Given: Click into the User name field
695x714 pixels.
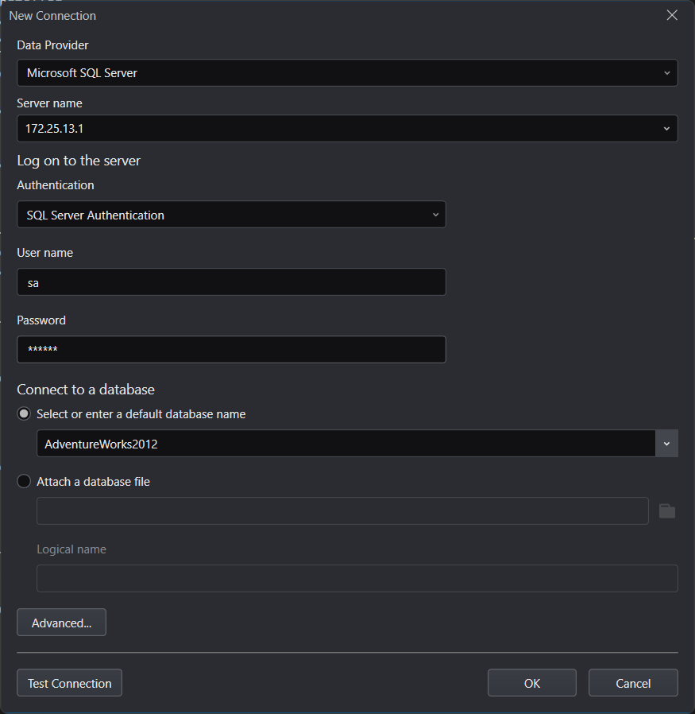Looking at the screenshot, I should [230, 282].
